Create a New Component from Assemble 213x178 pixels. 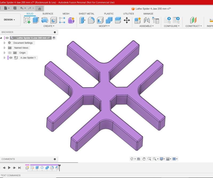point(138,20)
